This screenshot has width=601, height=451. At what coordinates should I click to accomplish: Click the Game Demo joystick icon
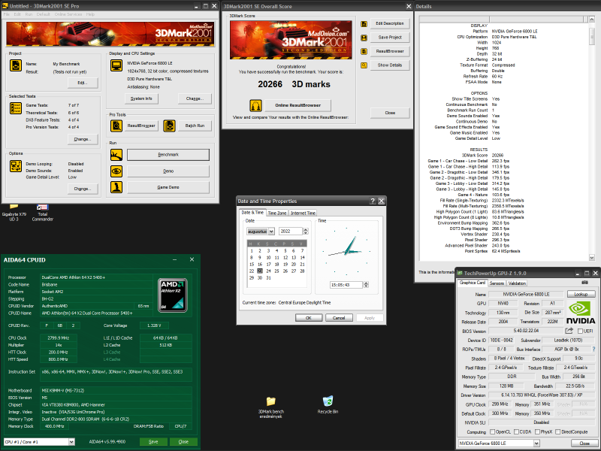pyautogui.click(x=116, y=187)
